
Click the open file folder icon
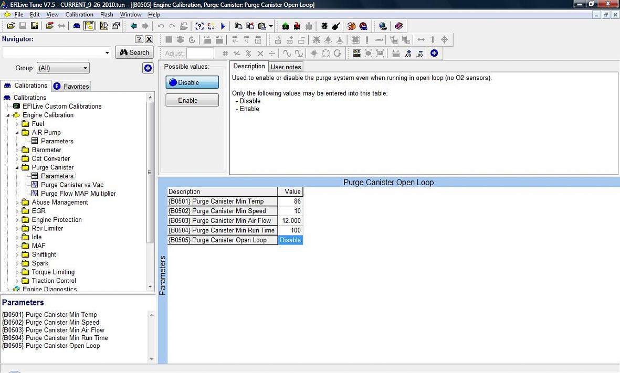pos(10,26)
